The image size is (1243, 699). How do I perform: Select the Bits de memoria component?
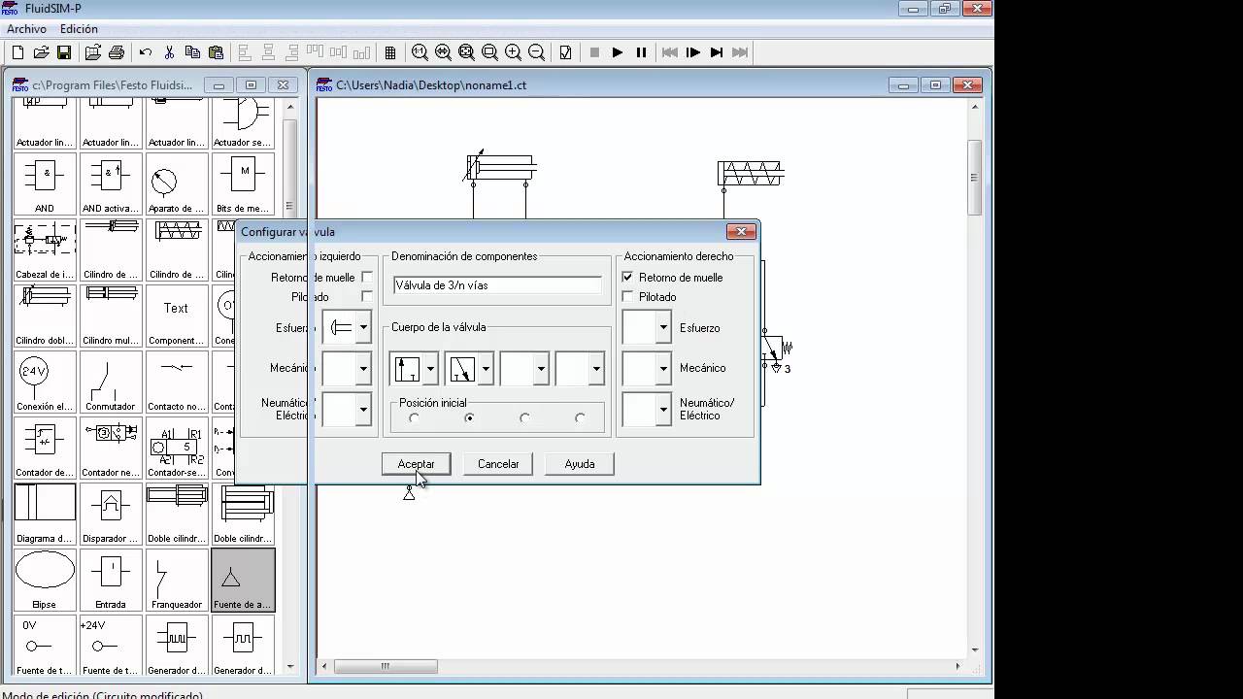(243, 183)
